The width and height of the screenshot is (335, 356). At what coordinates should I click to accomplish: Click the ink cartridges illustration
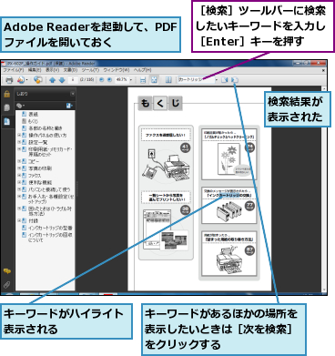point(229,211)
